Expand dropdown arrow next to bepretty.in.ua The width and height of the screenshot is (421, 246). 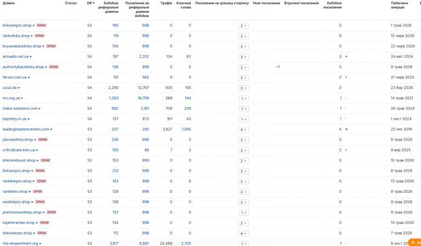[29, 119]
